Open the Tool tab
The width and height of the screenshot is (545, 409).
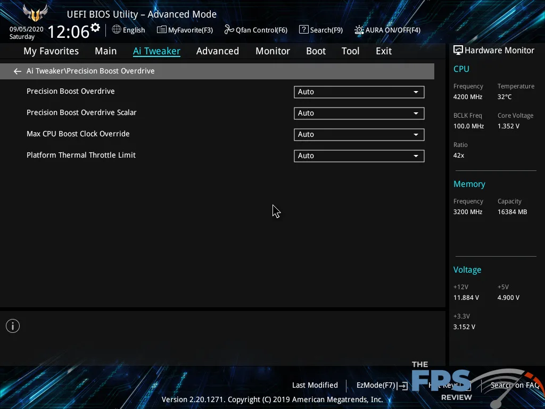click(x=350, y=51)
